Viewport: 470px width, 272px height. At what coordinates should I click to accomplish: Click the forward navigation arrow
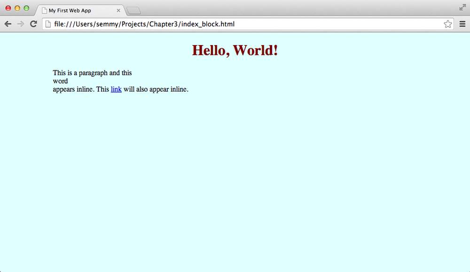point(21,24)
